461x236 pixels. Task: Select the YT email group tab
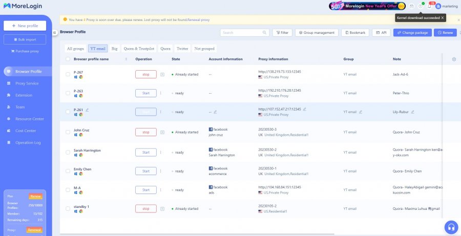[98, 49]
